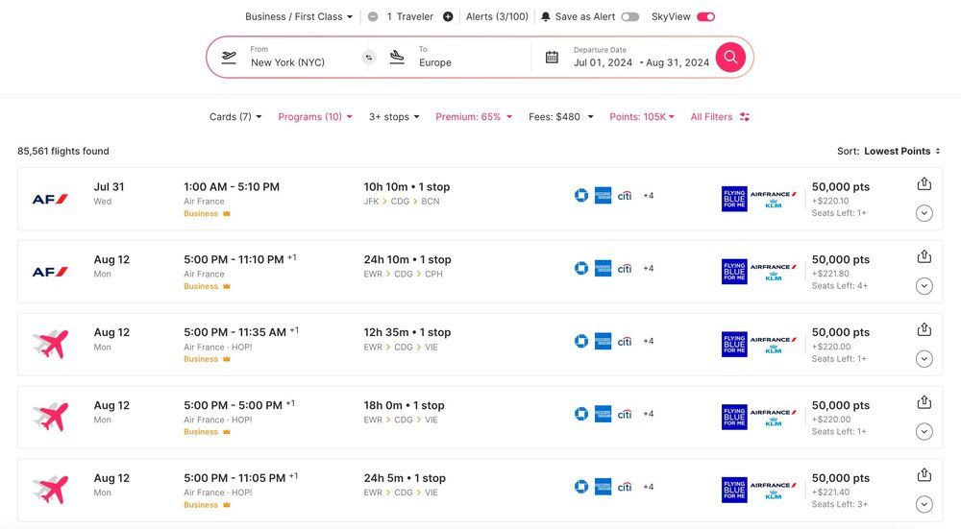Image resolution: width=961 pixels, height=529 pixels.
Task: Click the To destination field showing Europe
Action: (456, 58)
